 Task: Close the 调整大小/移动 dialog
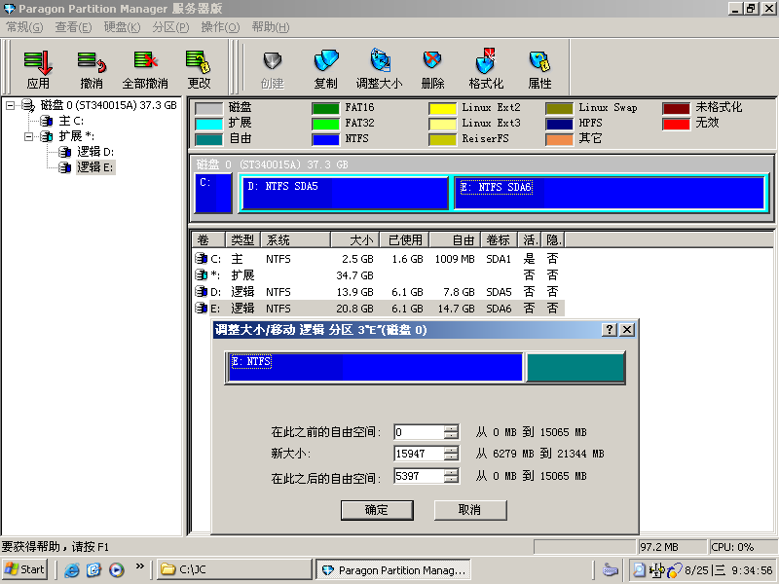[627, 330]
